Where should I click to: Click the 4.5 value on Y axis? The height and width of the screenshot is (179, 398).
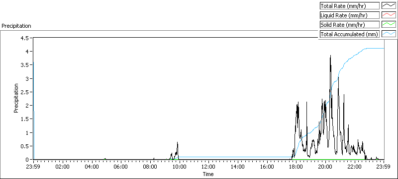[x=25, y=38]
